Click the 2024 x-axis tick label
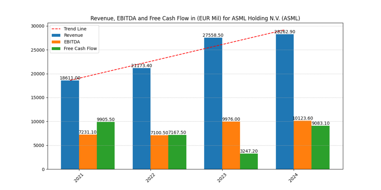 tap(294, 178)
